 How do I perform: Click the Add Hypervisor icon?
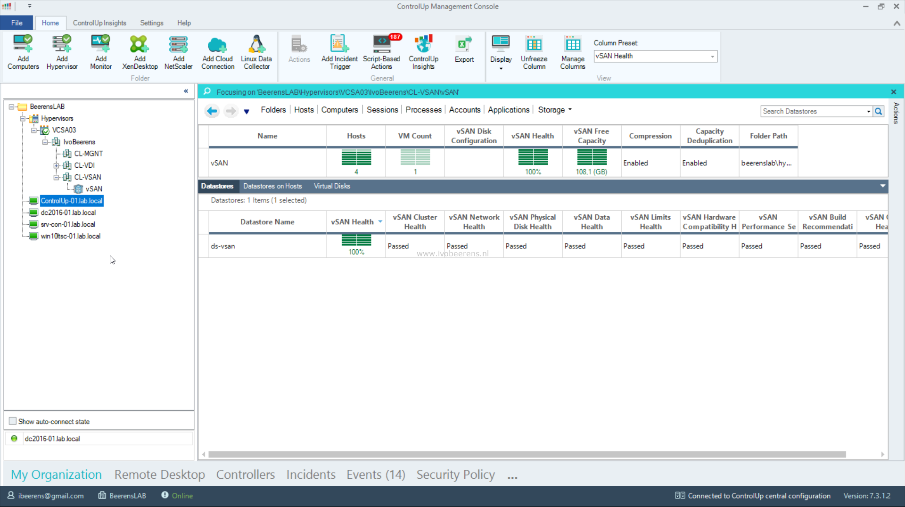62,52
